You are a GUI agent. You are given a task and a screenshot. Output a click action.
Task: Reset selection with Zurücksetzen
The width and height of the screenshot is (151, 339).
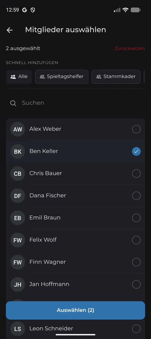click(x=130, y=48)
